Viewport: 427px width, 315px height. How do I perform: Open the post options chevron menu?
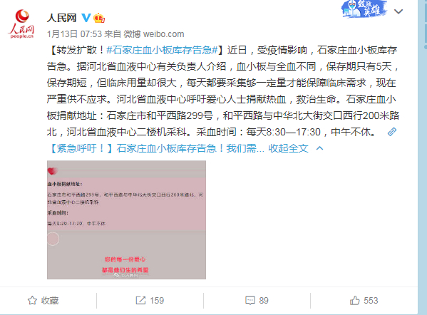[x=398, y=11]
